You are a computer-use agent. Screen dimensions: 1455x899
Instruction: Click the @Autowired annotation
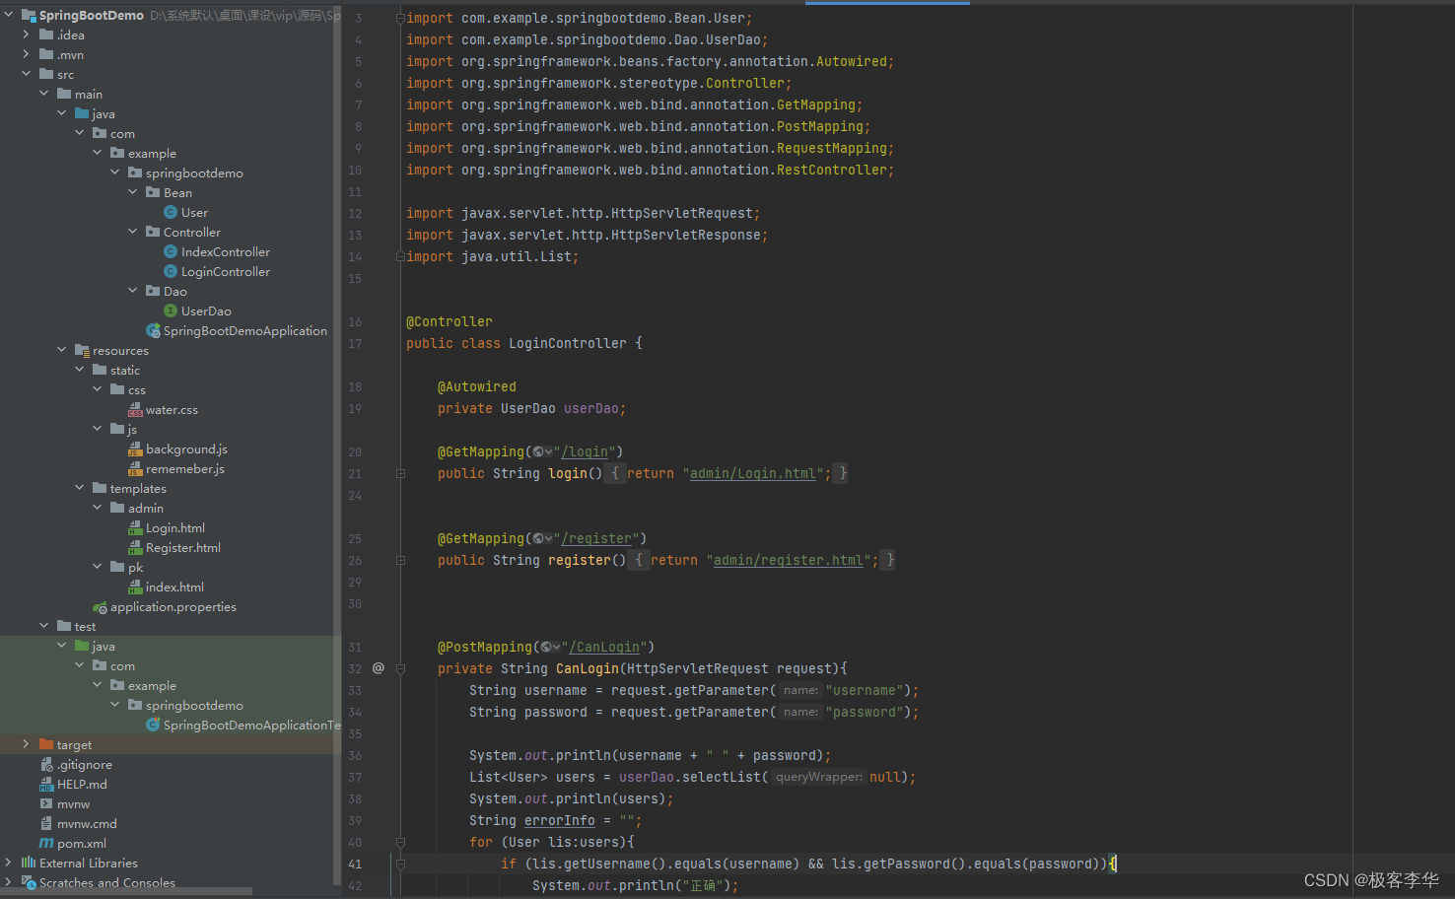pos(477,386)
